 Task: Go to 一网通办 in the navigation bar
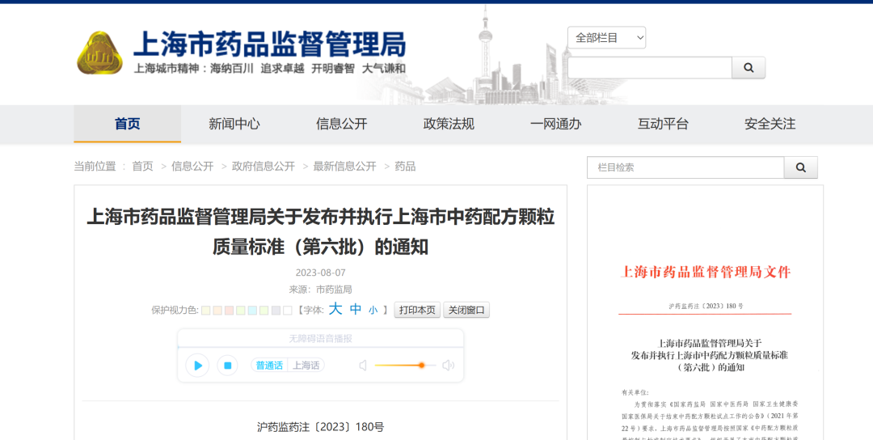click(x=556, y=124)
